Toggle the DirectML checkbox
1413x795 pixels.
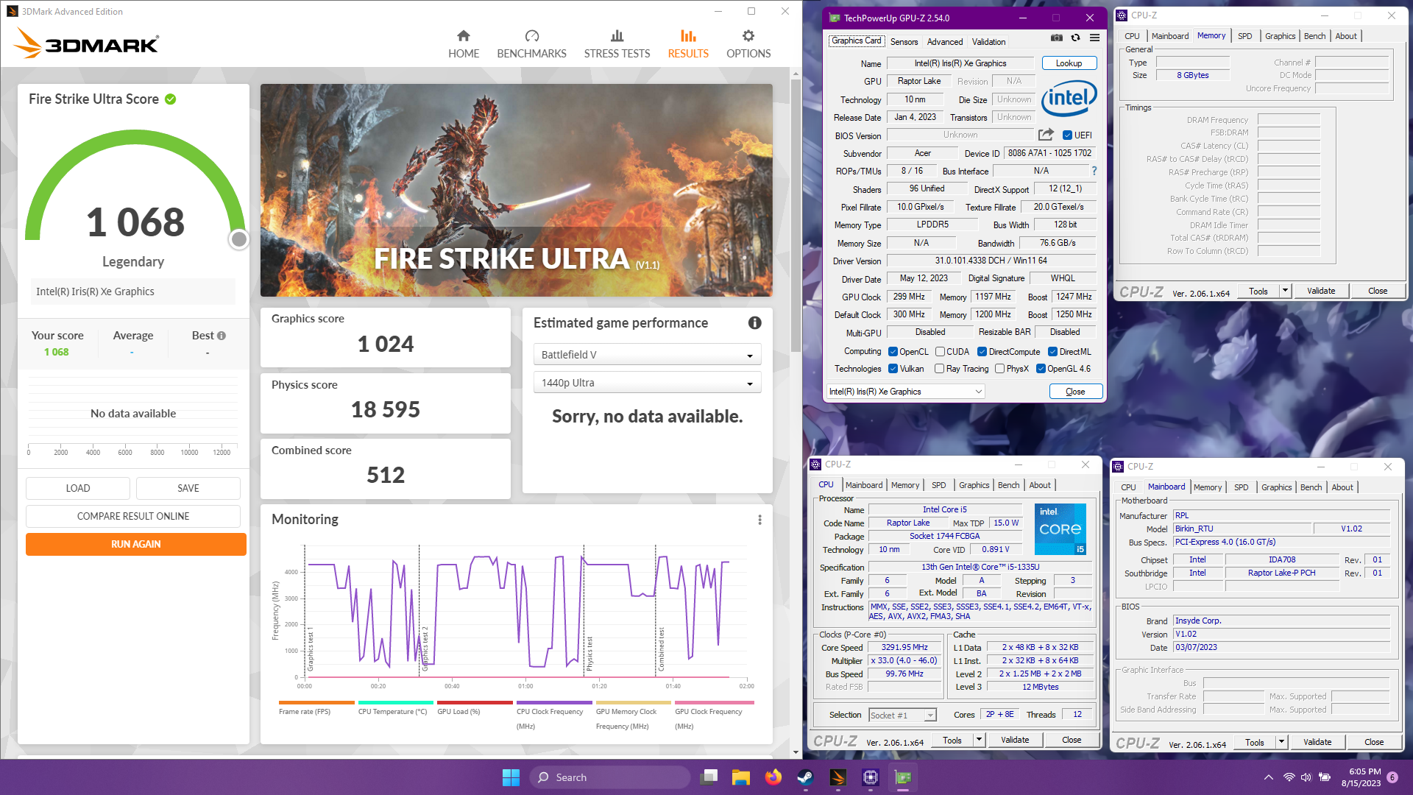1052,352
